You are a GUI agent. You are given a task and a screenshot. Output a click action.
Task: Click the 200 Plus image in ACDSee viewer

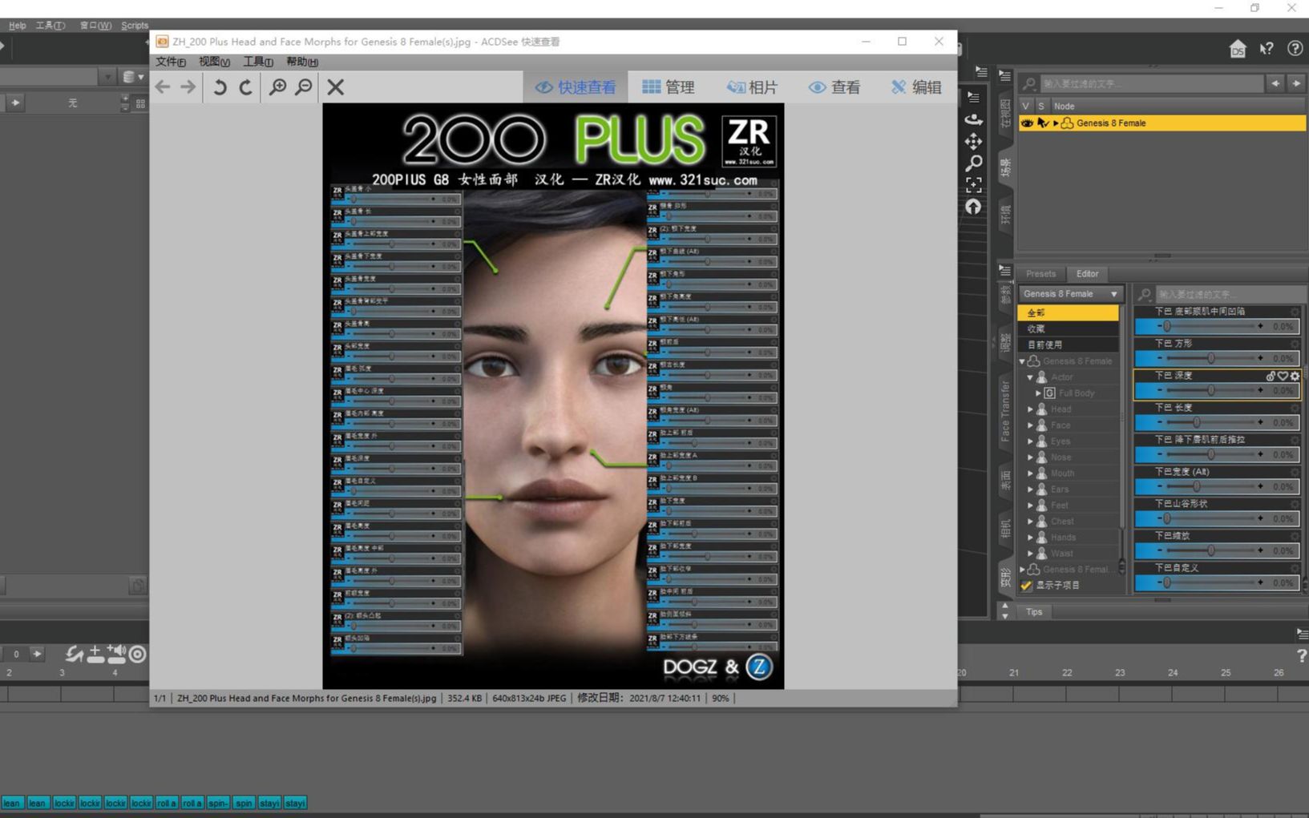coord(553,396)
